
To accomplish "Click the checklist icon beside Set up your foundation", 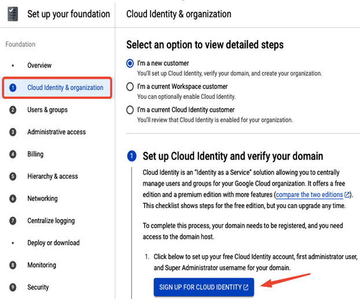I will [13, 14].
